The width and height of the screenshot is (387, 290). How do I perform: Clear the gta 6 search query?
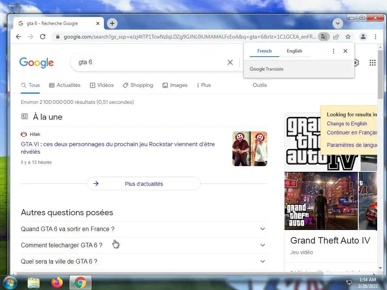(x=230, y=62)
